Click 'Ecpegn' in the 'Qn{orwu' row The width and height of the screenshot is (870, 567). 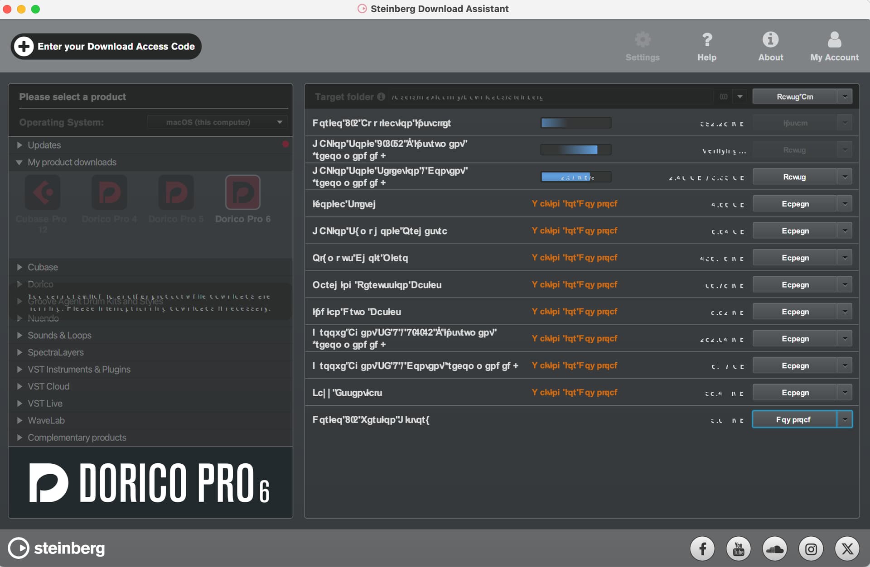[795, 258]
